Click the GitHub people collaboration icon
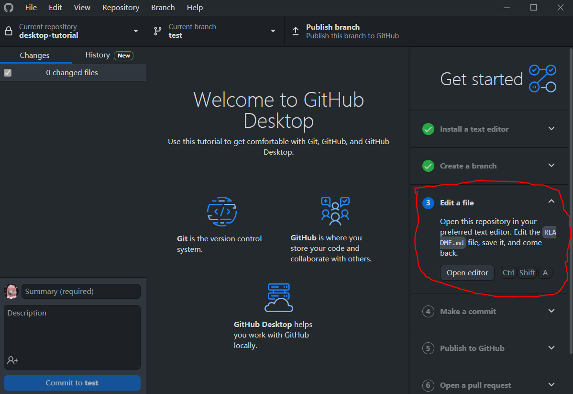Screen dimensions: 573x394 pyautogui.click(x=335, y=211)
